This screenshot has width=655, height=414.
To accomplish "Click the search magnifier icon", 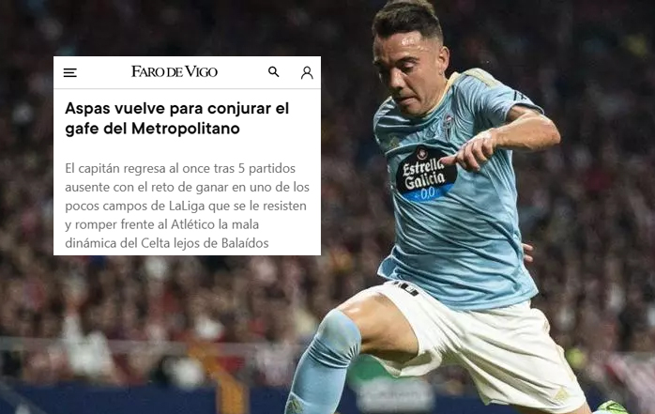I will pyautogui.click(x=274, y=72).
